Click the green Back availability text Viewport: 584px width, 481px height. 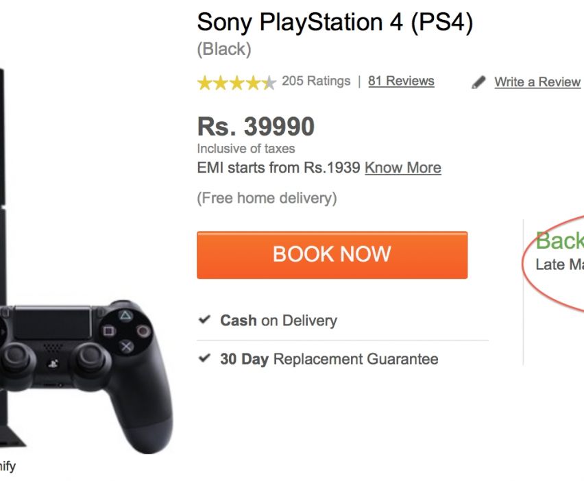(559, 241)
